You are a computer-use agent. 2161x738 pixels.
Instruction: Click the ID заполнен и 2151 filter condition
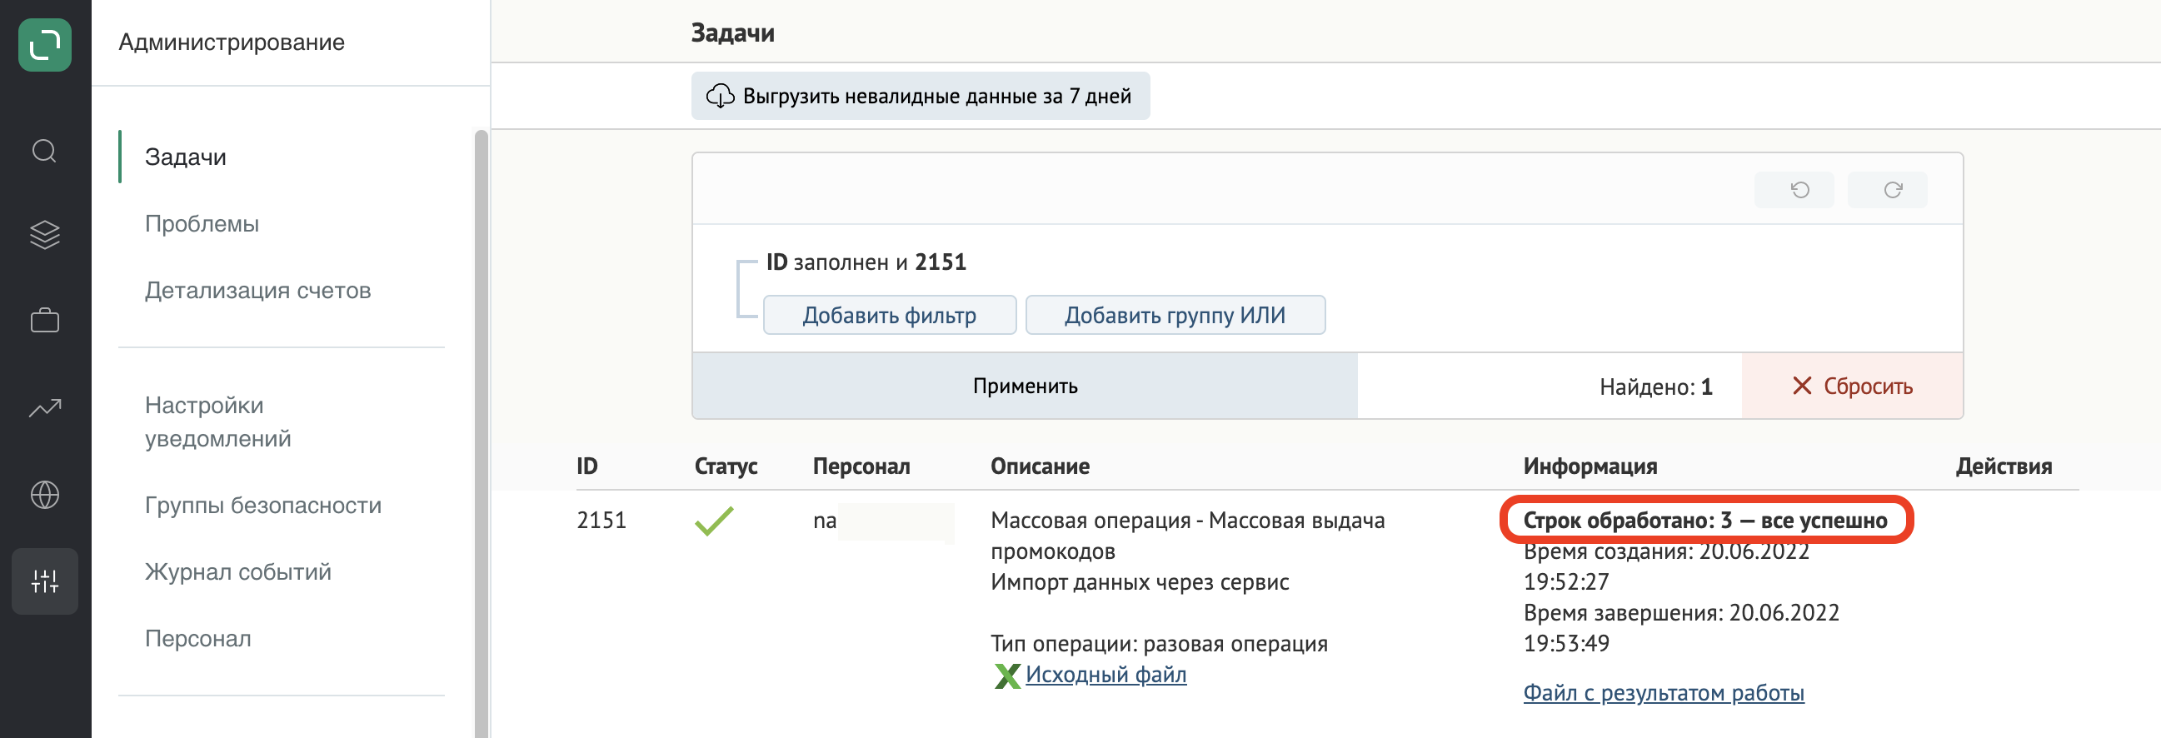(x=866, y=262)
